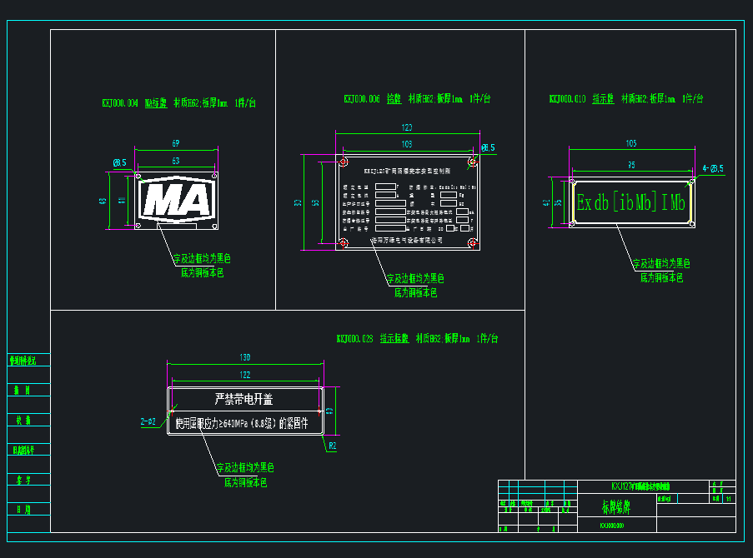Click the 日期 cell in left revision column

pyautogui.click(x=23, y=510)
